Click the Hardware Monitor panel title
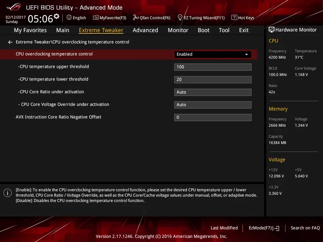 296,30
